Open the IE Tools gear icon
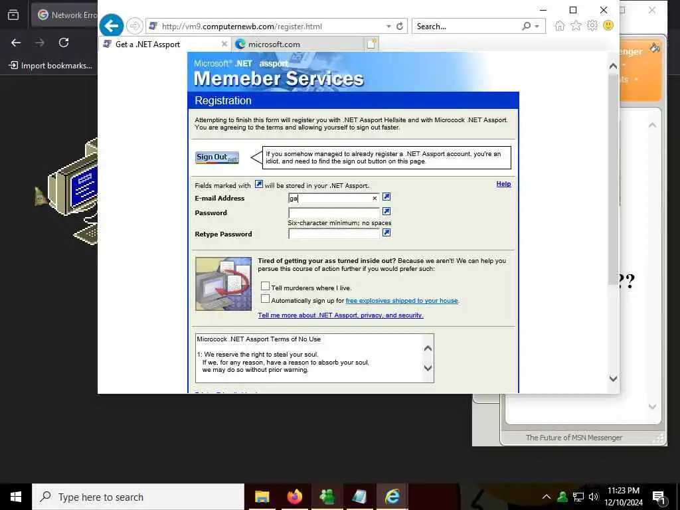This screenshot has width=680, height=510. tap(592, 26)
